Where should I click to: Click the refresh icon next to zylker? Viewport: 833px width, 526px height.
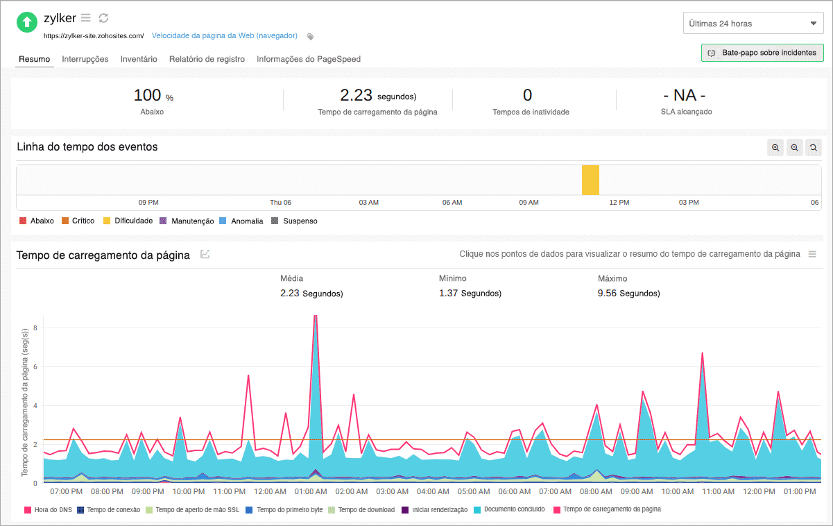pyautogui.click(x=103, y=18)
